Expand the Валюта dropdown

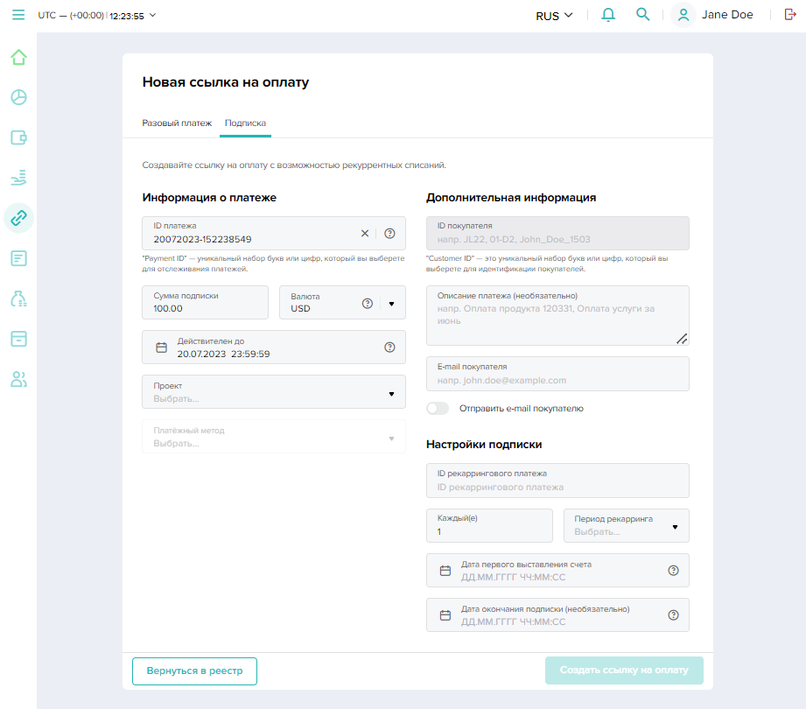coord(391,304)
